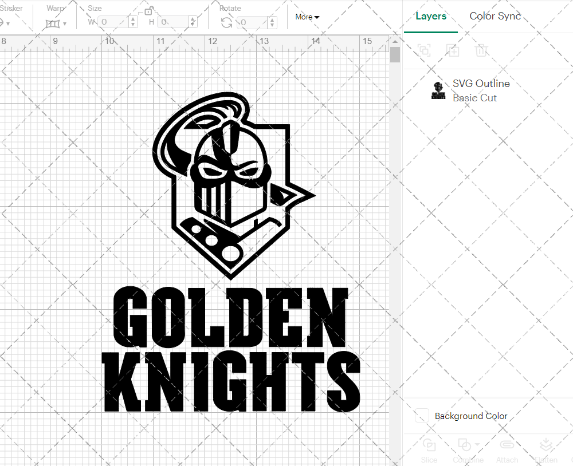573x466 pixels.
Task: Click the Basic Cut operation label
Action: tap(474, 98)
